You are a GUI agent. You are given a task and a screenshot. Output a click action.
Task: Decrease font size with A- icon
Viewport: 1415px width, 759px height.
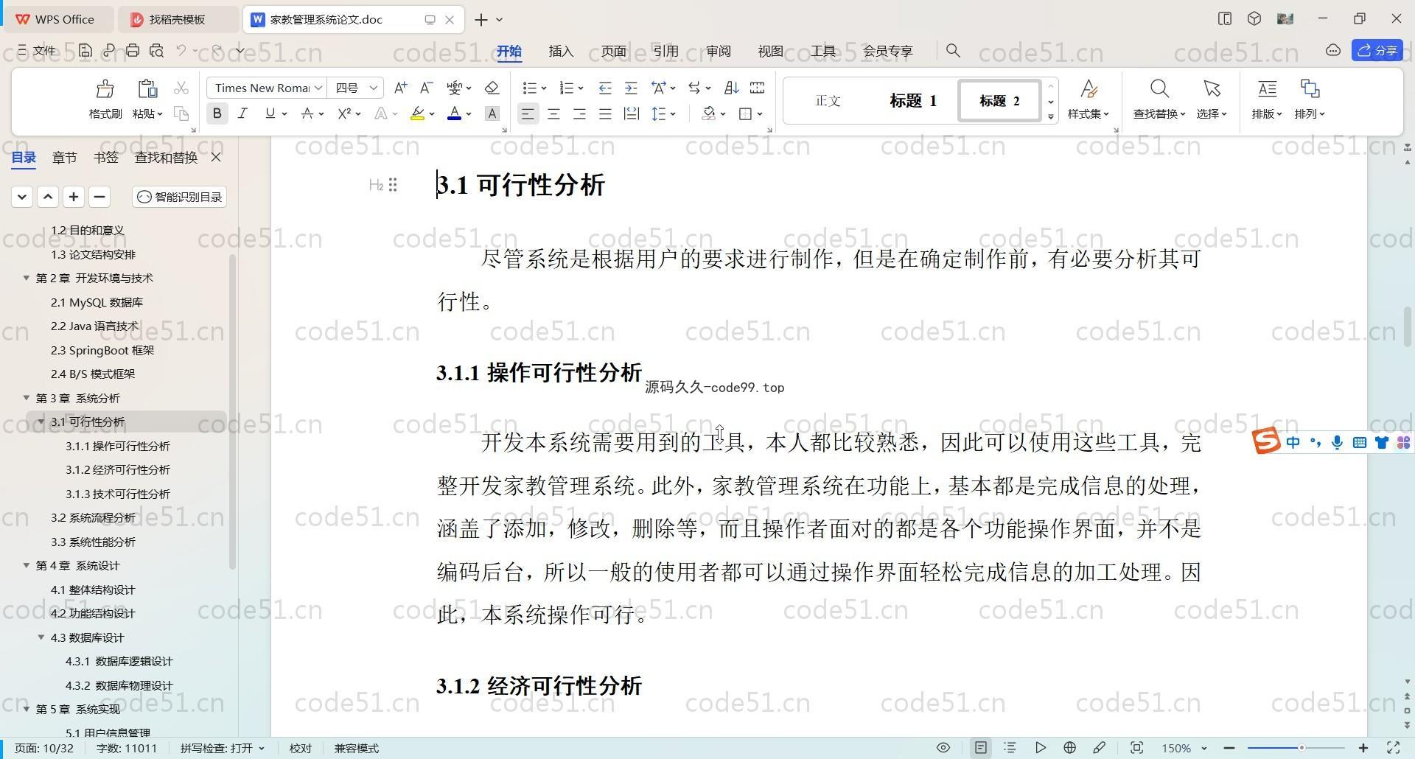(x=426, y=88)
